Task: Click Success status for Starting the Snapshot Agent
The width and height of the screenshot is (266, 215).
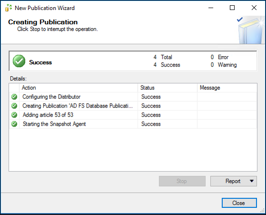Action: pos(151,124)
